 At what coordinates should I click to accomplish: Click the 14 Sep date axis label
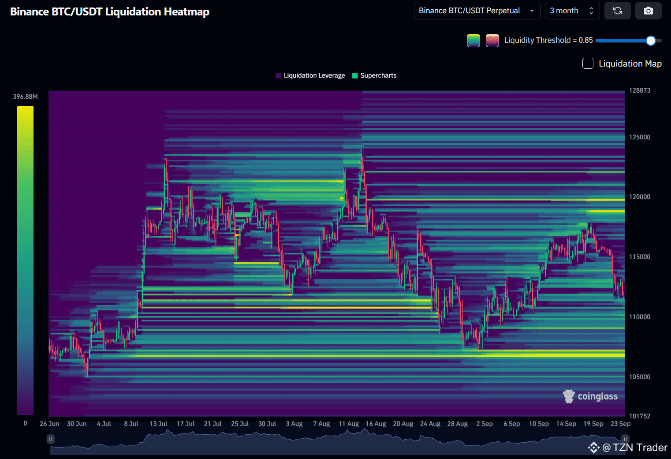tap(566, 424)
